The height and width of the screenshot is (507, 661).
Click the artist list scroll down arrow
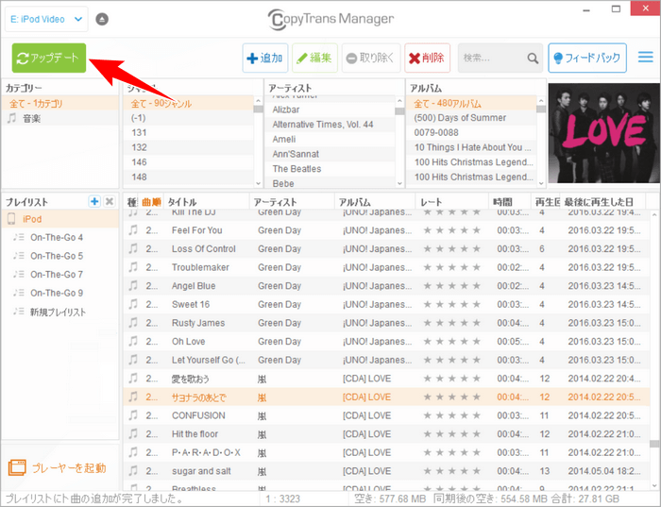[x=399, y=183]
